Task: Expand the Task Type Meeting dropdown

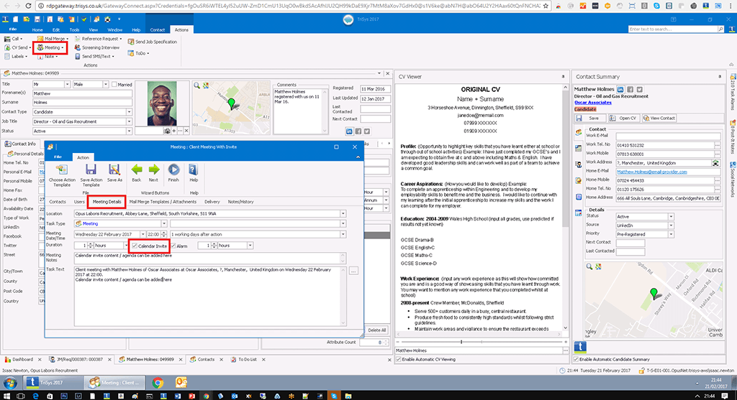Action: coord(163,223)
